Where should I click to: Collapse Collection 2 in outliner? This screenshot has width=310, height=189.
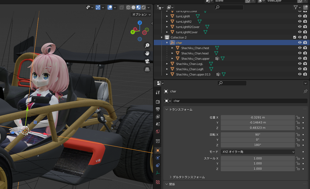coord(162,37)
